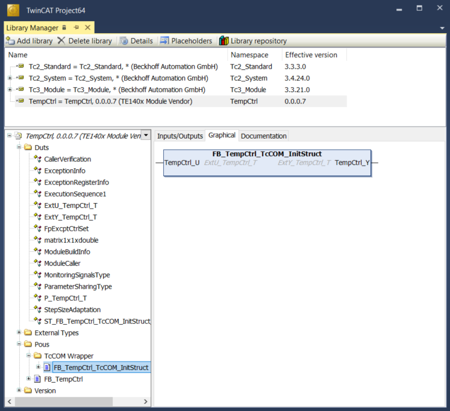Click the Delete library X icon
This screenshot has width=450, height=411.
(x=61, y=41)
